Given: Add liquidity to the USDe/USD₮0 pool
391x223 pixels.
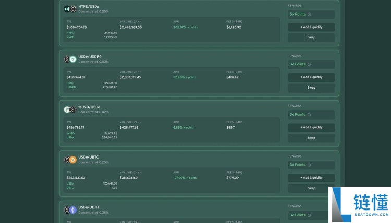Looking at the screenshot, I should click(311, 77).
